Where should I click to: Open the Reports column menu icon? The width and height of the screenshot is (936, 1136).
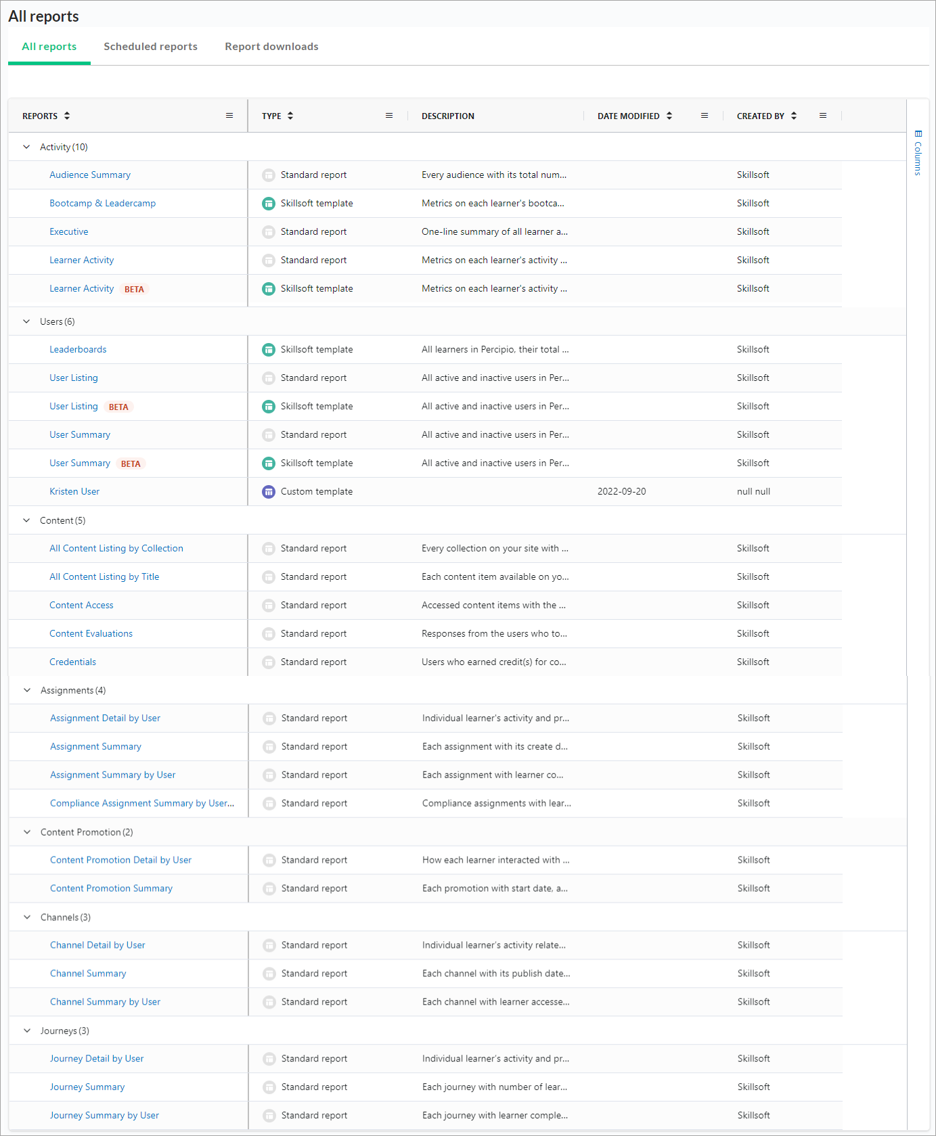[x=229, y=116]
